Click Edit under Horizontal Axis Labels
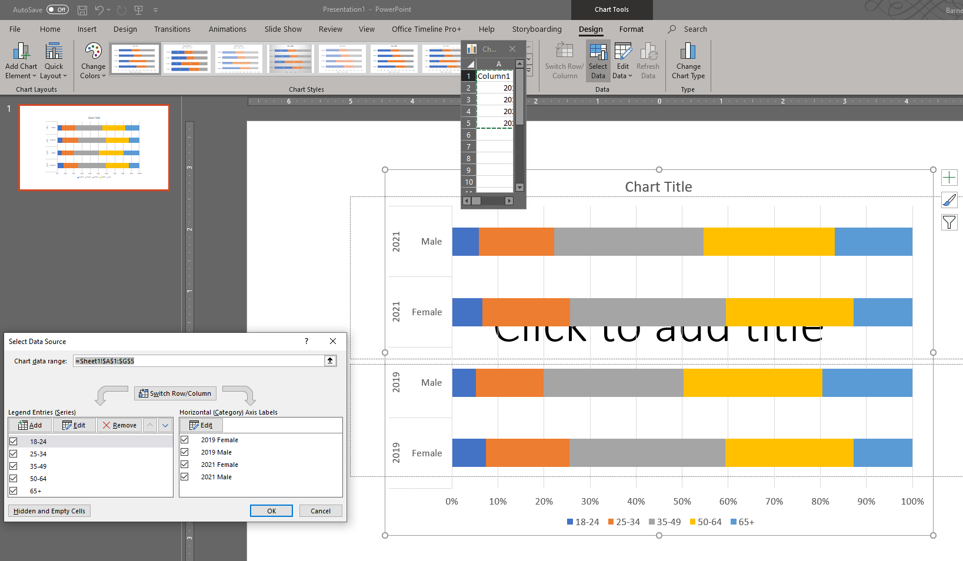The width and height of the screenshot is (963, 561). (201, 425)
